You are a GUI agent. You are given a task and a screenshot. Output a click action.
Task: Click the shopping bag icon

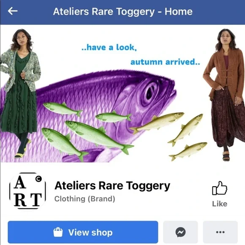(x=58, y=232)
